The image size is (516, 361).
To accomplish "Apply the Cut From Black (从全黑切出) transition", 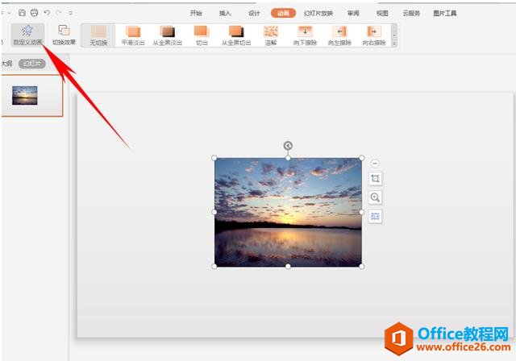I will 236,35.
